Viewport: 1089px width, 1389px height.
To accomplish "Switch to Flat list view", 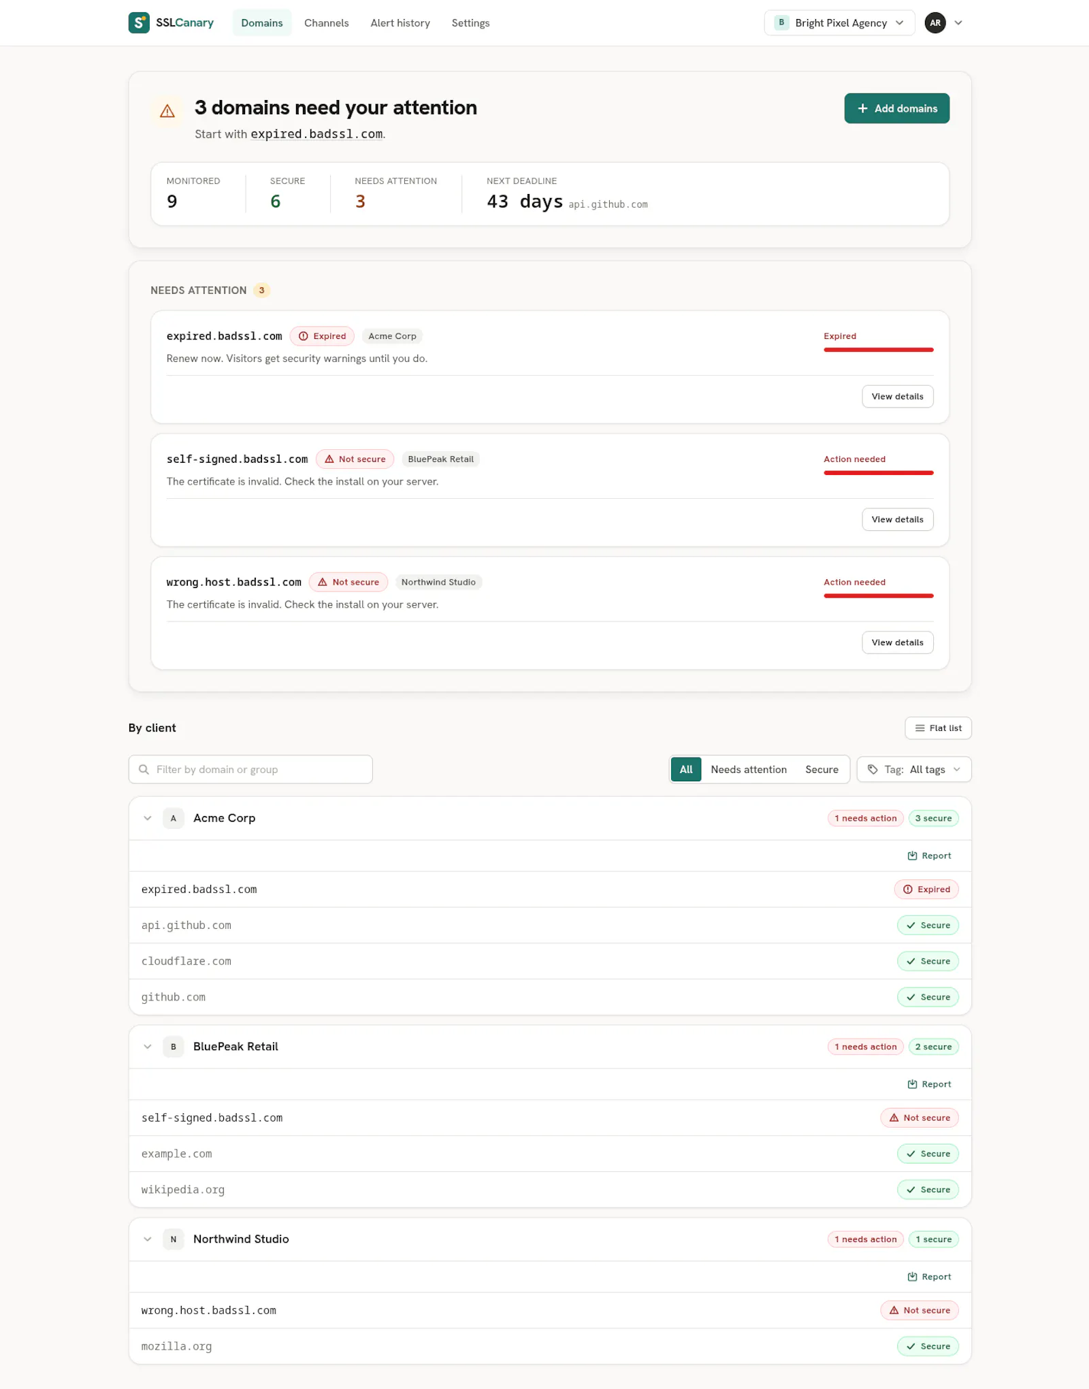I will pyautogui.click(x=938, y=728).
